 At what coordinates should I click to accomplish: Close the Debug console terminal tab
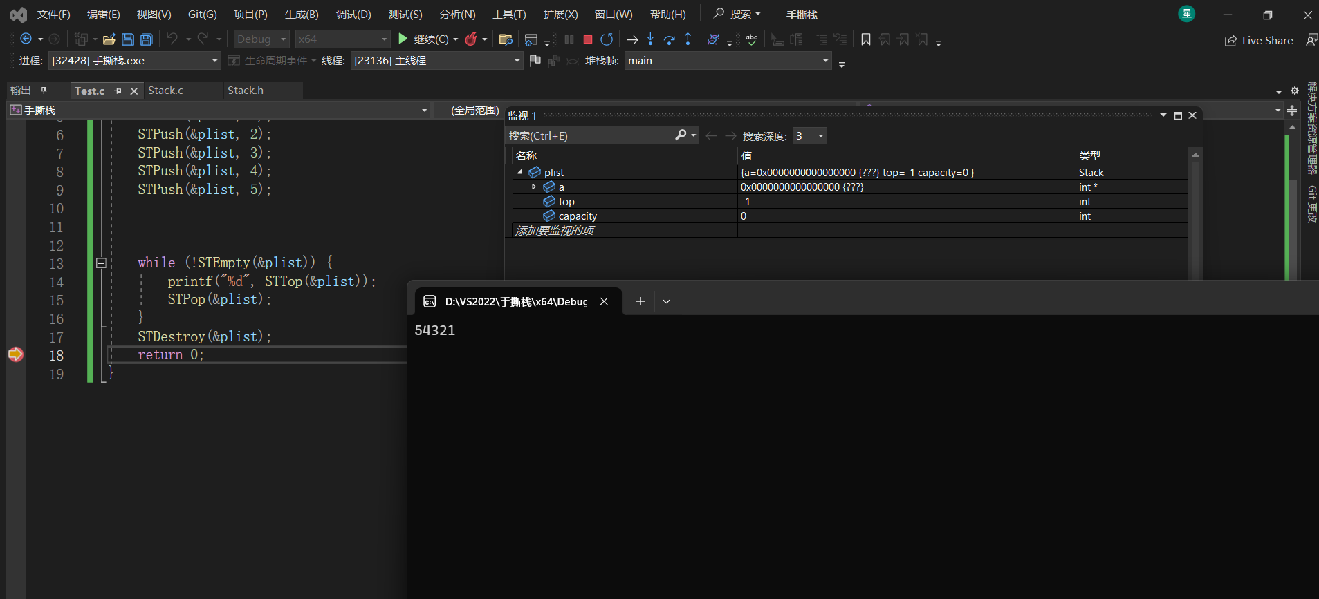pyautogui.click(x=604, y=301)
